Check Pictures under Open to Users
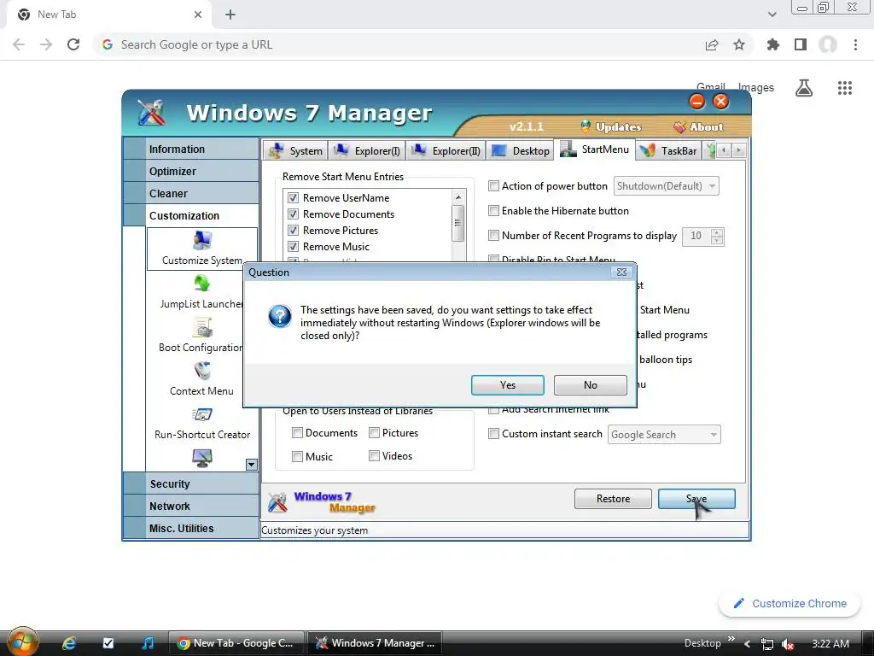Screen dimensions: 874x656 375,433
